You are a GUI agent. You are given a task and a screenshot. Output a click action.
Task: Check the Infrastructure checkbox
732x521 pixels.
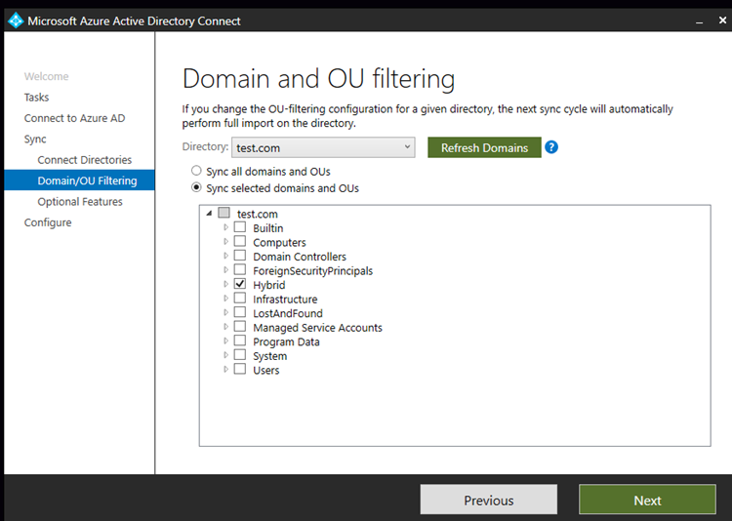click(240, 299)
